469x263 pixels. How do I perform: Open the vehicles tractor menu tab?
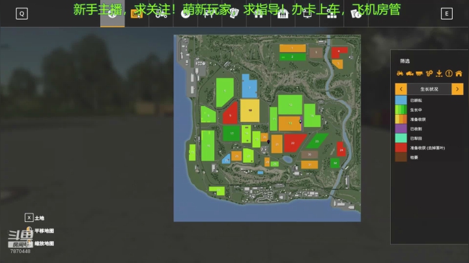pos(162,14)
